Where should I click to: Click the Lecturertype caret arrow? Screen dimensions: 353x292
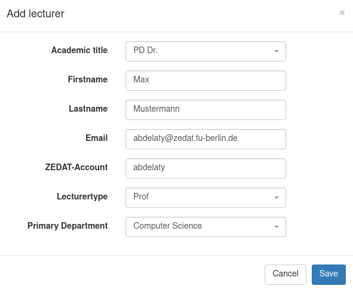[x=277, y=198]
